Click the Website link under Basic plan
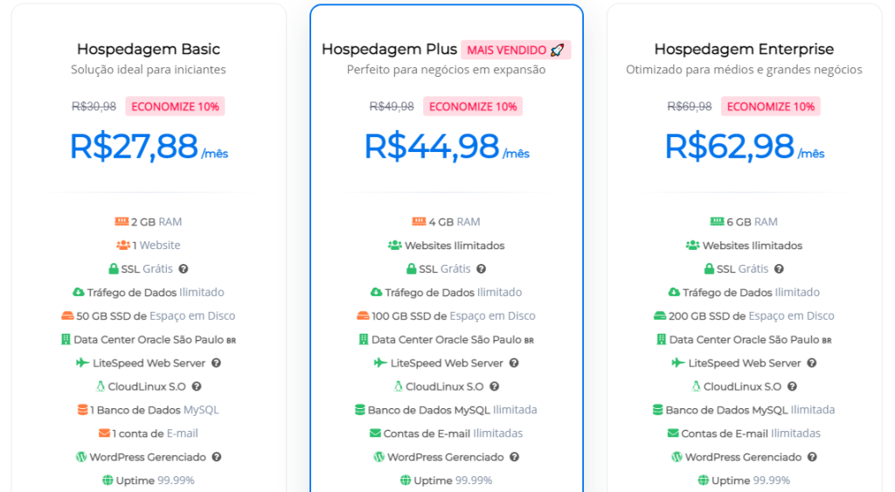Screen dimensions: 895x492 click(x=160, y=245)
